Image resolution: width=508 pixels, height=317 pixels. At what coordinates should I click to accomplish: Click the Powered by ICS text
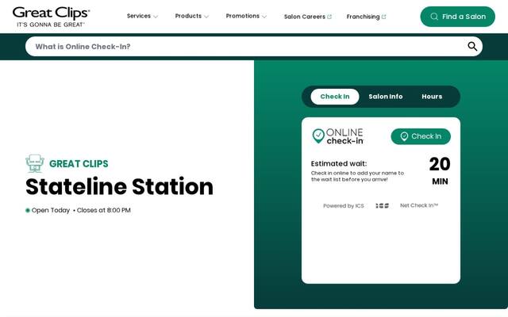pyautogui.click(x=344, y=206)
